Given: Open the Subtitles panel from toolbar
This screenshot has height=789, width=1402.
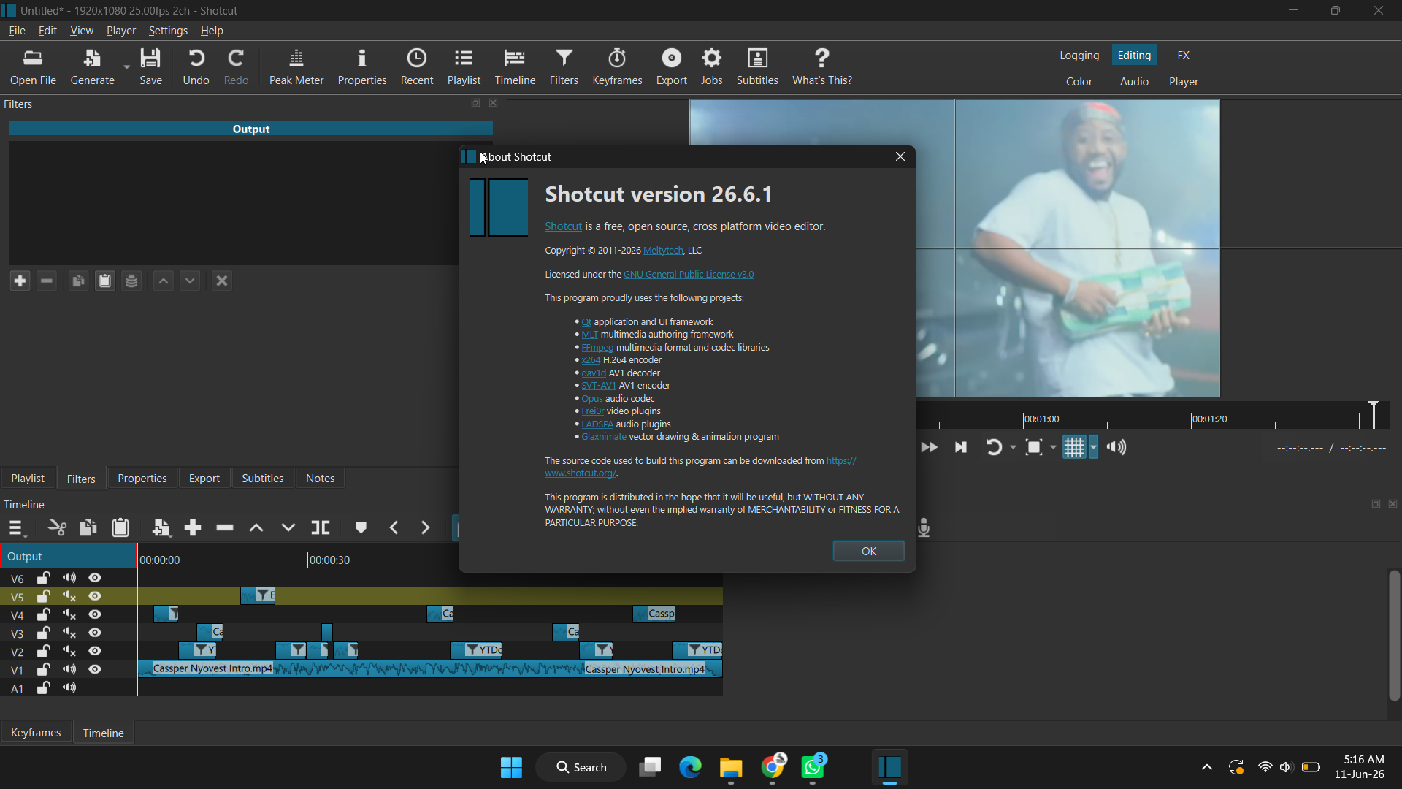Looking at the screenshot, I should (x=757, y=67).
